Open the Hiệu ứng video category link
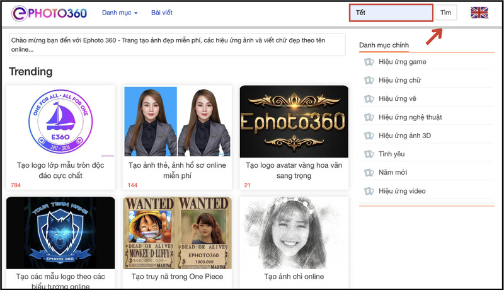The height and width of the screenshot is (290, 504). tap(402, 191)
